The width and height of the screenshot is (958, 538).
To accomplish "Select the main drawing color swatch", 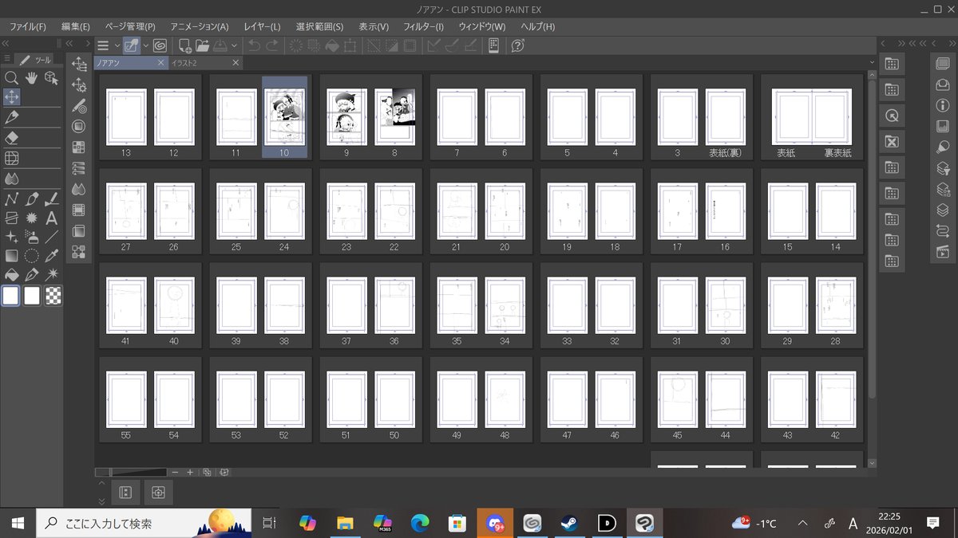I will 11,296.
